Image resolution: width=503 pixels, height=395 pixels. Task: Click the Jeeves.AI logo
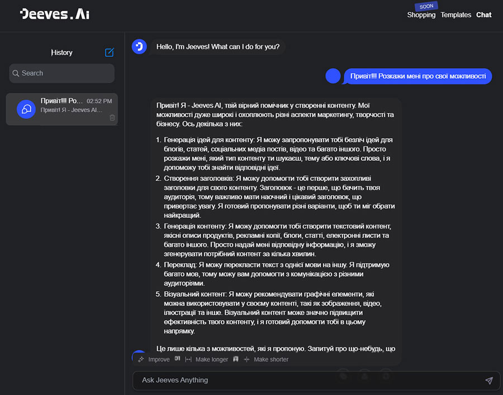[55, 14]
